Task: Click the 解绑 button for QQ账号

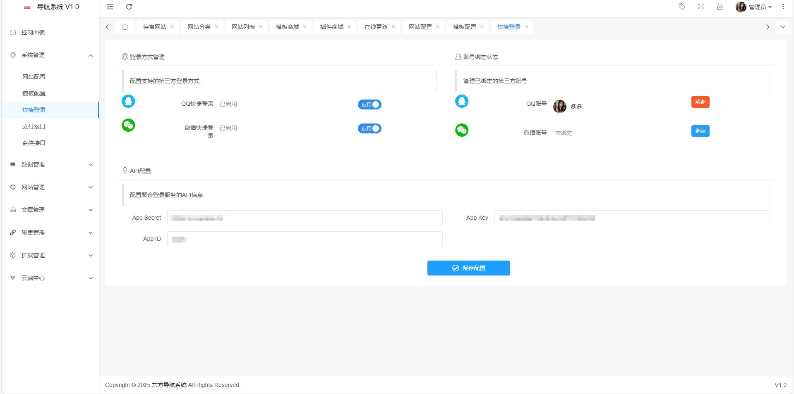Action: click(700, 102)
